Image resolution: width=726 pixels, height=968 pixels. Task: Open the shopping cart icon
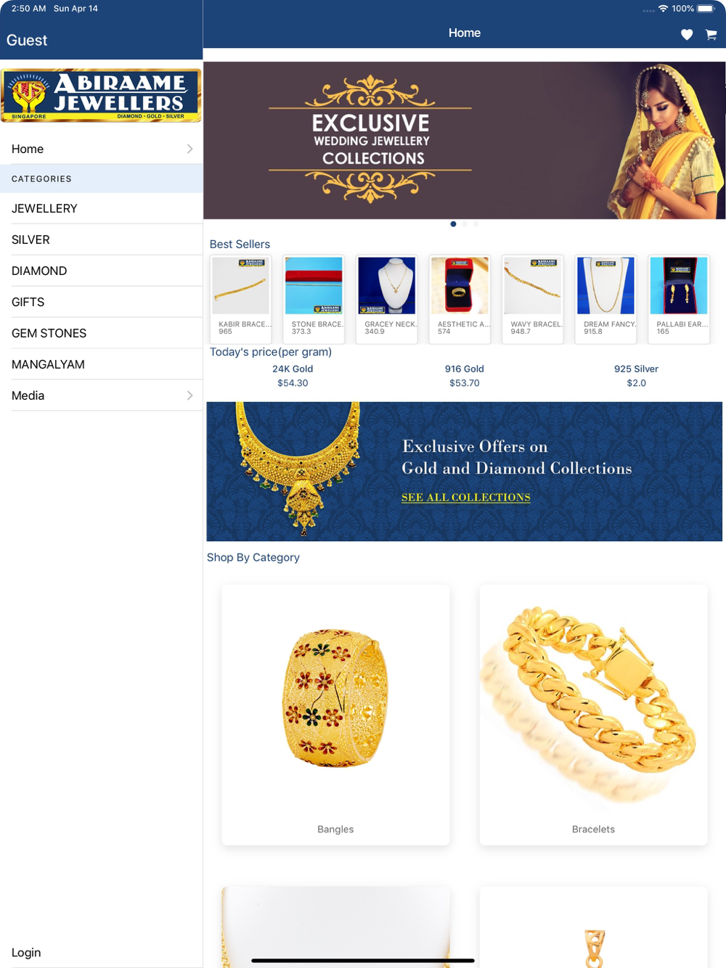tap(711, 34)
